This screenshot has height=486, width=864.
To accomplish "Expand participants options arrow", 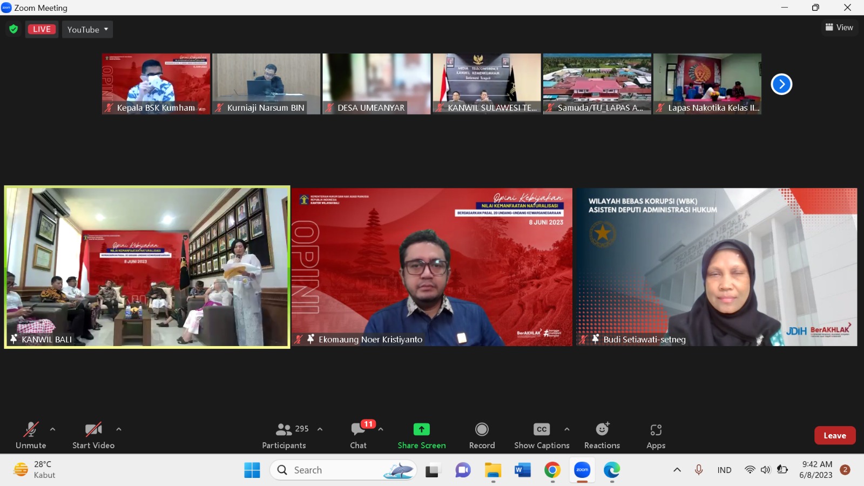I will [320, 429].
